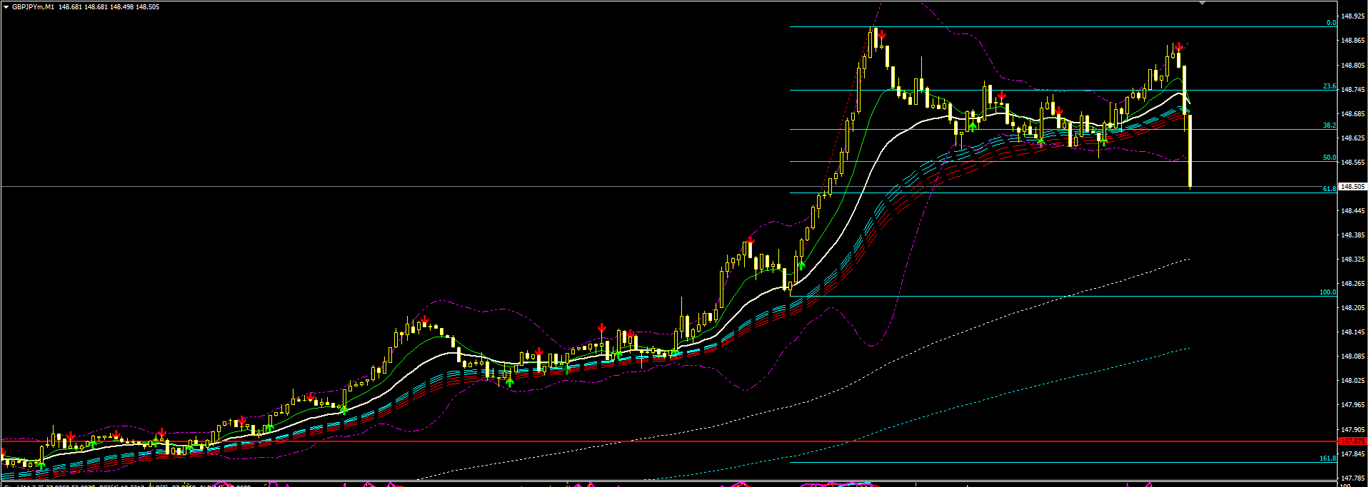Click the red sell arrow above the latest candles
Image resolution: width=1369 pixels, height=487 pixels.
[1180, 46]
